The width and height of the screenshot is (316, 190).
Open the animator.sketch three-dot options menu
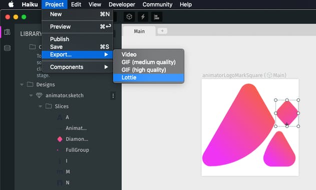pos(113,96)
